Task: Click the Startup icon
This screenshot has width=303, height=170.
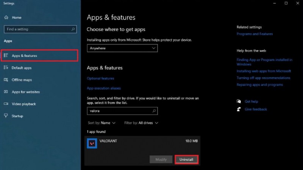Action: pyautogui.click(x=6, y=116)
